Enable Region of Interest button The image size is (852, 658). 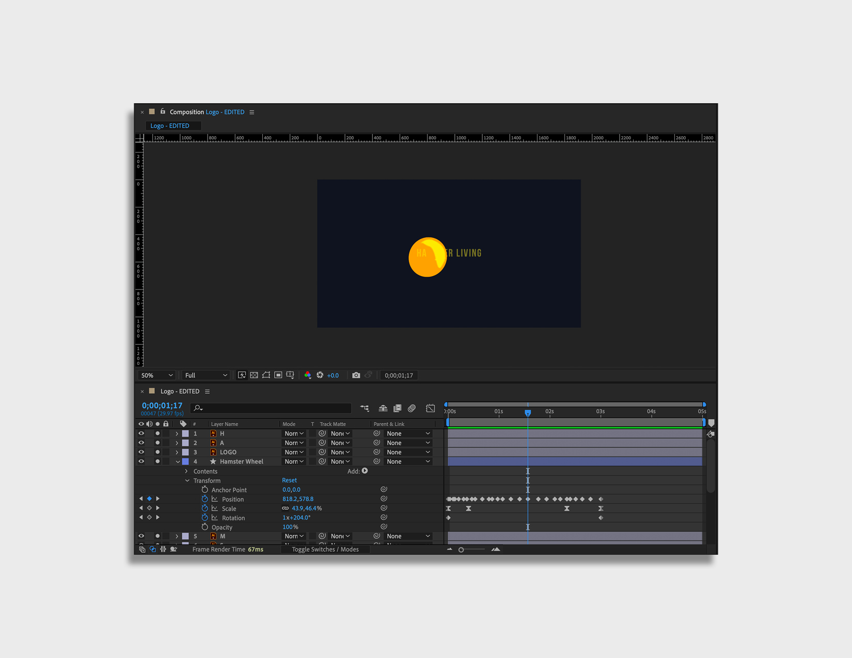click(278, 375)
